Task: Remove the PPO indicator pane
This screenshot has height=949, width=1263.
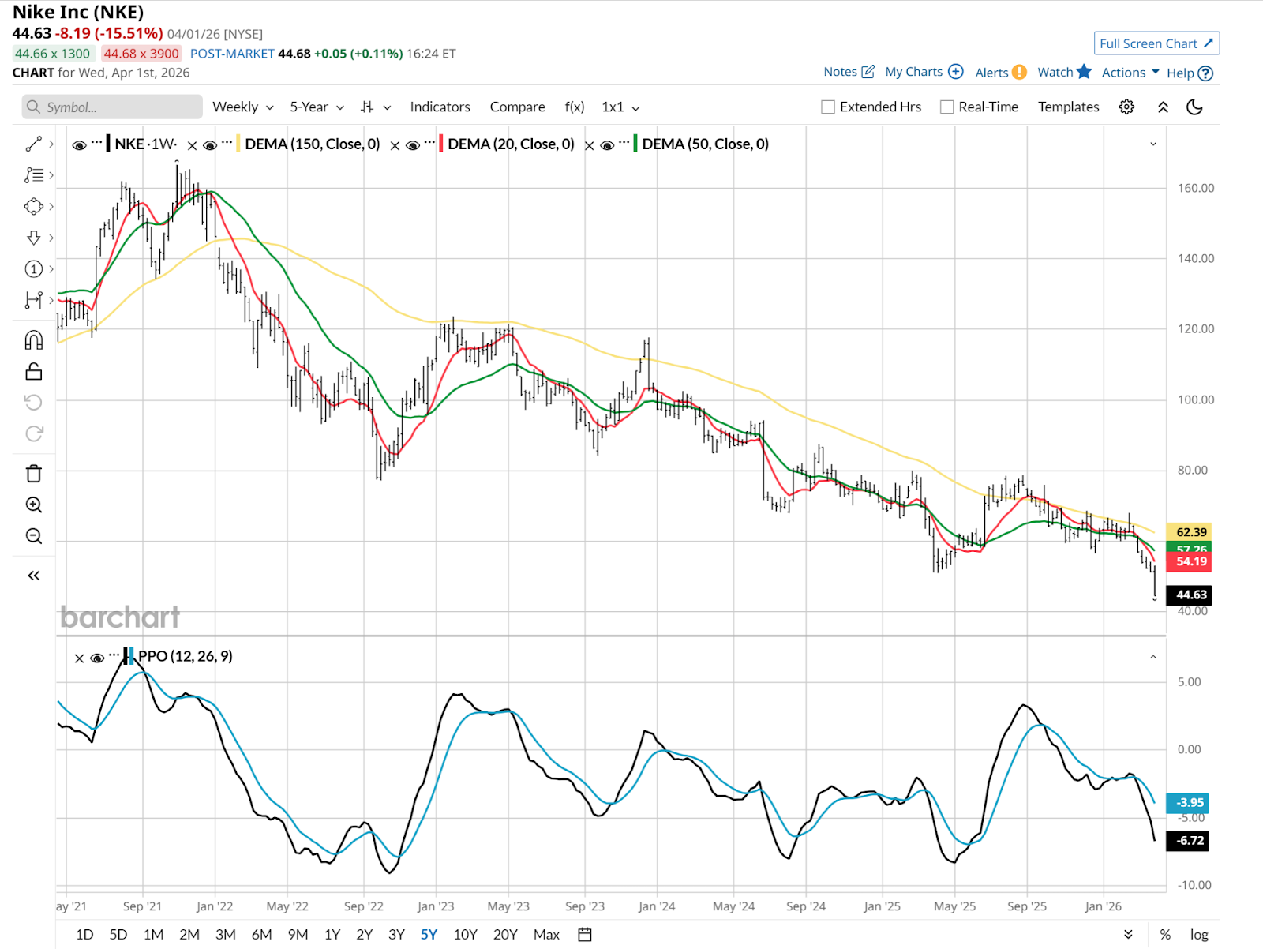Action: (x=79, y=658)
